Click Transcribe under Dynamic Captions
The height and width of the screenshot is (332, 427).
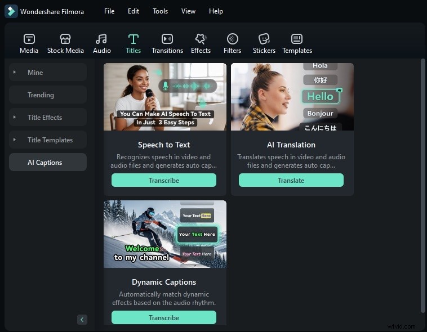pyautogui.click(x=164, y=318)
